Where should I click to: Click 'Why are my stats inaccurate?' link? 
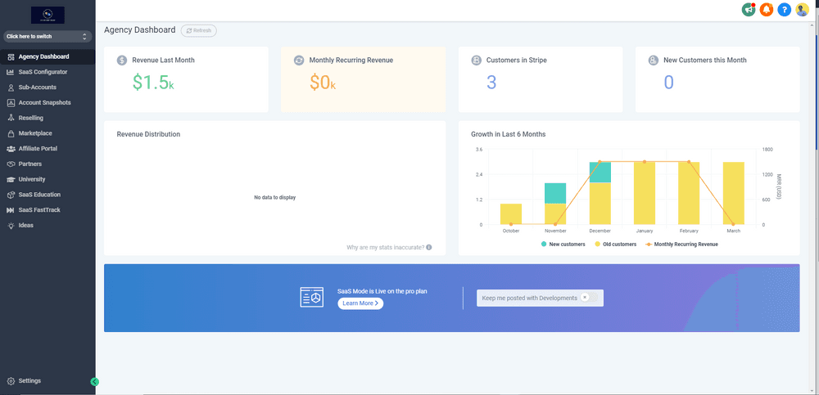click(x=386, y=247)
